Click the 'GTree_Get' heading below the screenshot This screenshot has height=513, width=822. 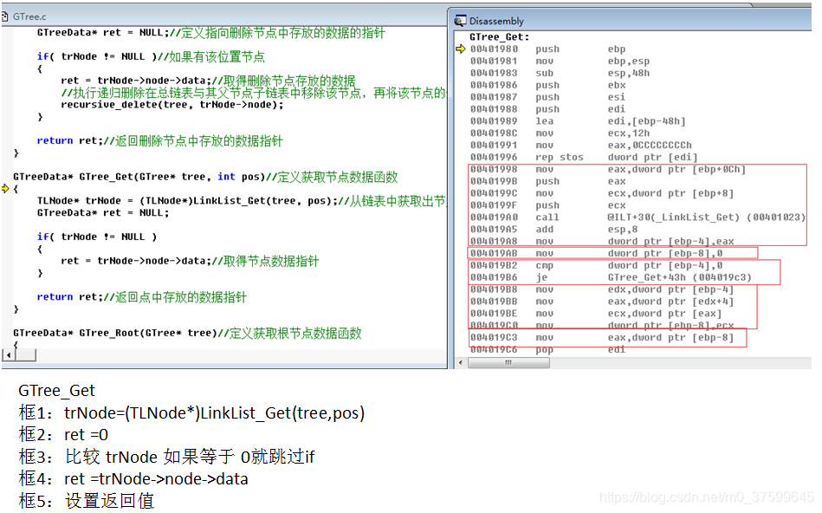click(x=56, y=391)
